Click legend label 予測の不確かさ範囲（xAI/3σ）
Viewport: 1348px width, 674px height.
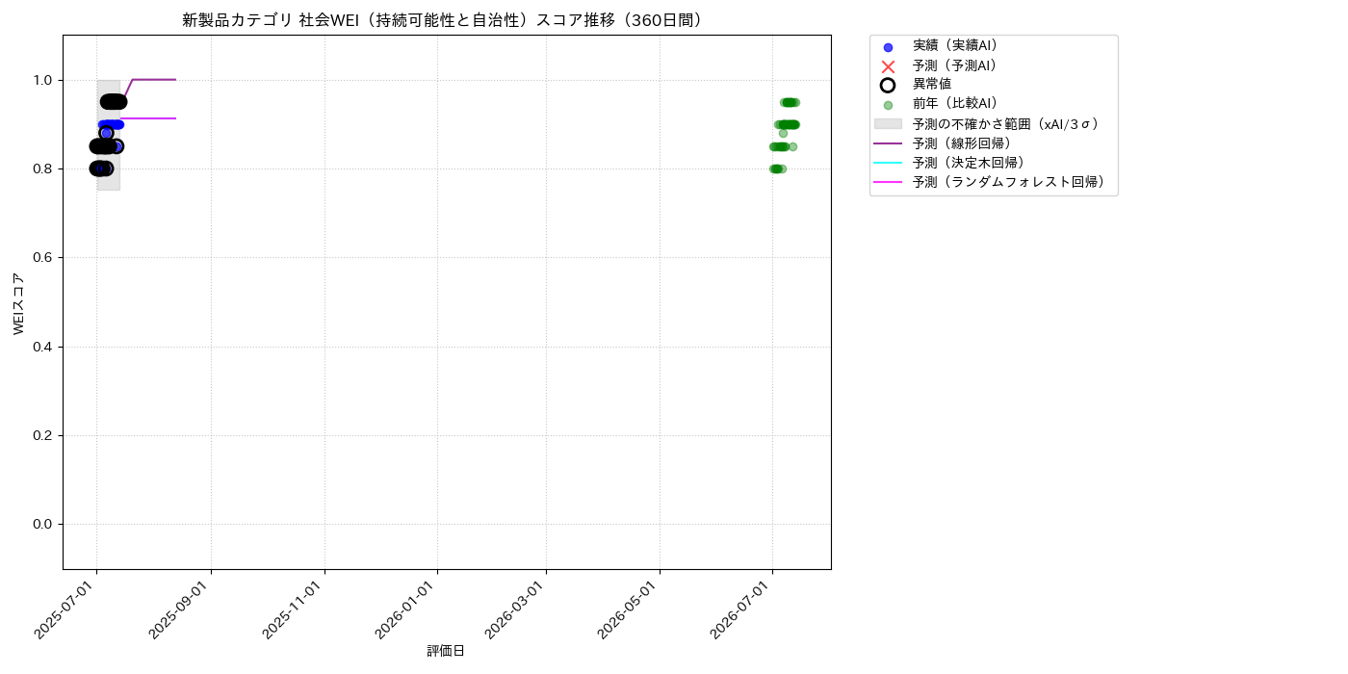(1009, 124)
